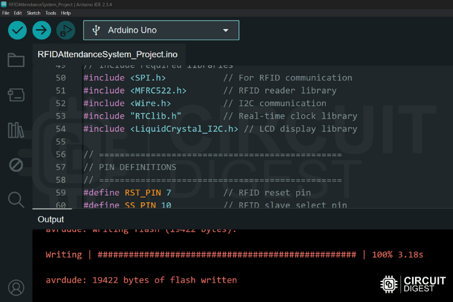Click the Writing 100% progress output line
This screenshot has height=302, width=453.
tap(234, 255)
